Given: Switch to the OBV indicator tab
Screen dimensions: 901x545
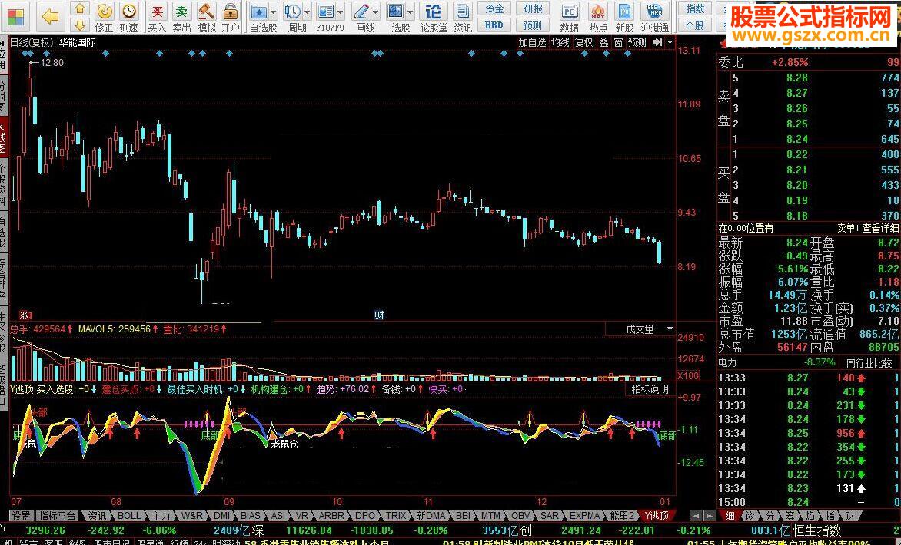Looking at the screenshot, I should click(x=520, y=516).
